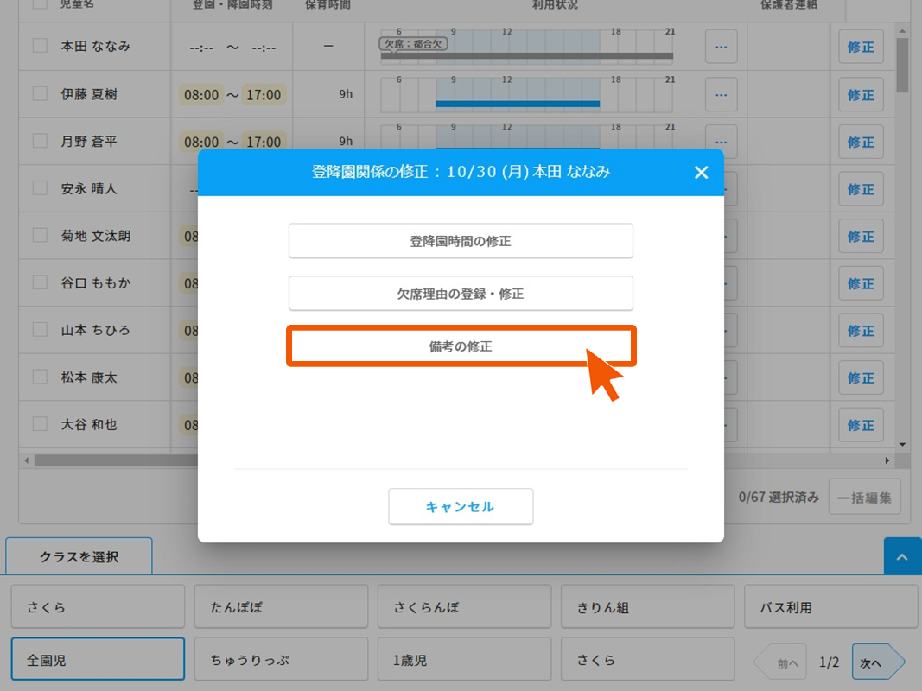Open ellipsis menu for 本田 ななみ row
The image size is (922, 691).
[721, 47]
